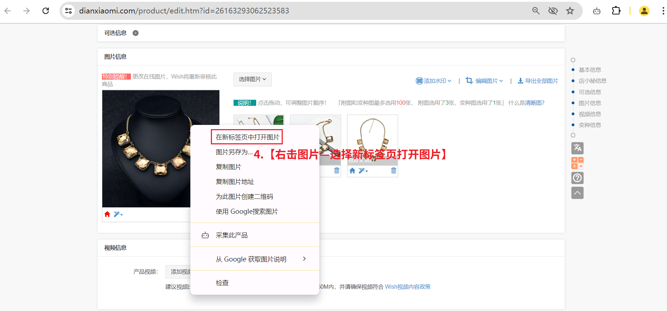667x311 pixels.
Task: Open the Extensions puzzle menu
Action: click(x=616, y=11)
